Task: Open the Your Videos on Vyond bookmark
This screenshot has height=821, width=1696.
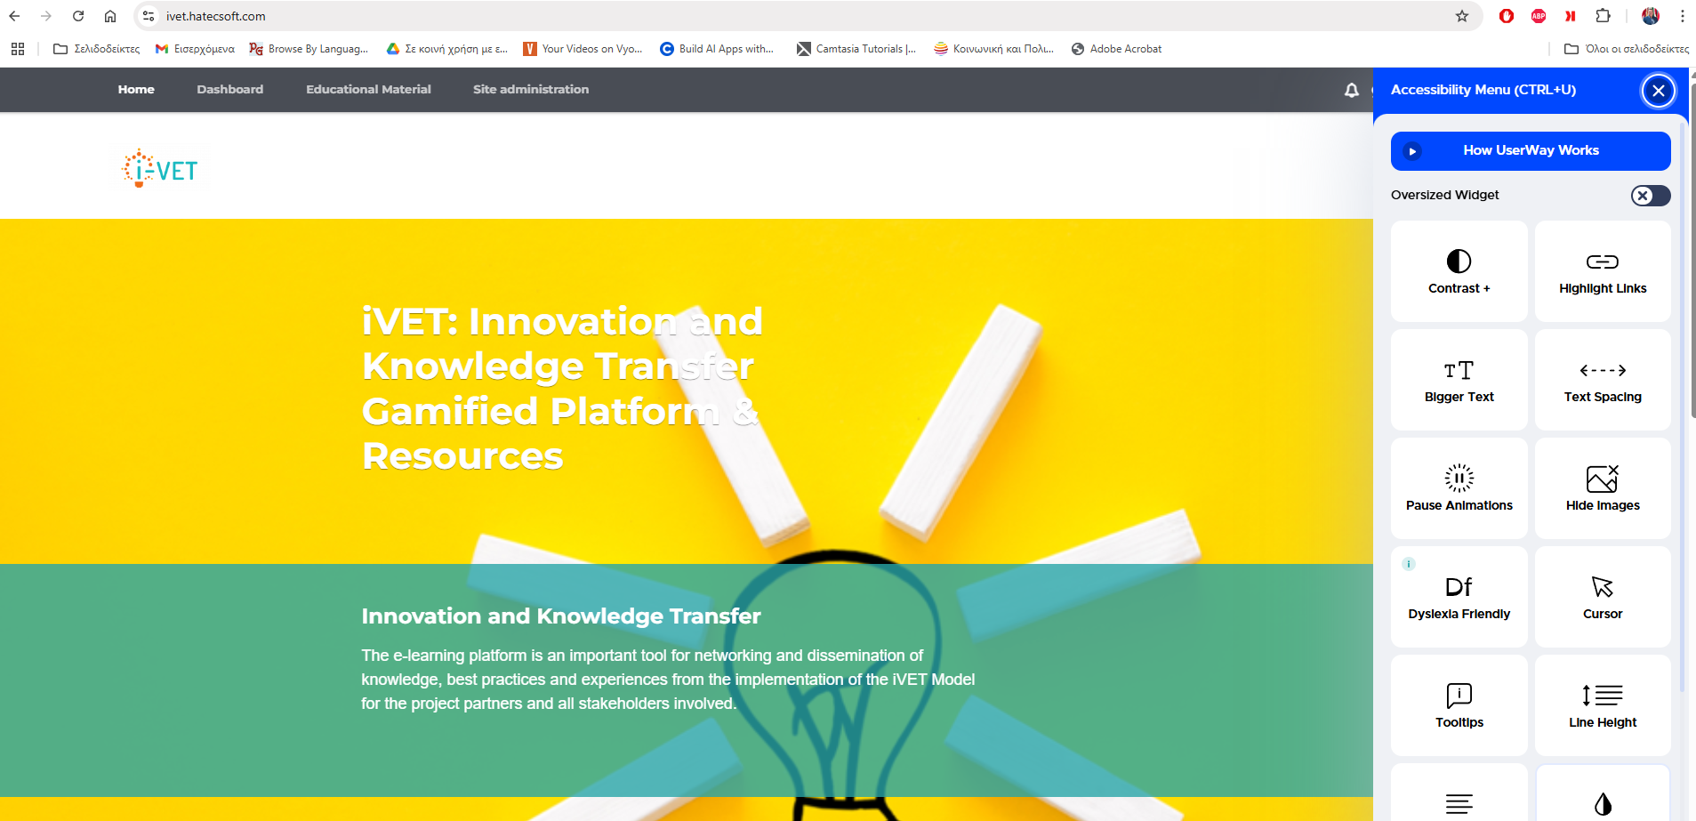Action: coord(583,49)
